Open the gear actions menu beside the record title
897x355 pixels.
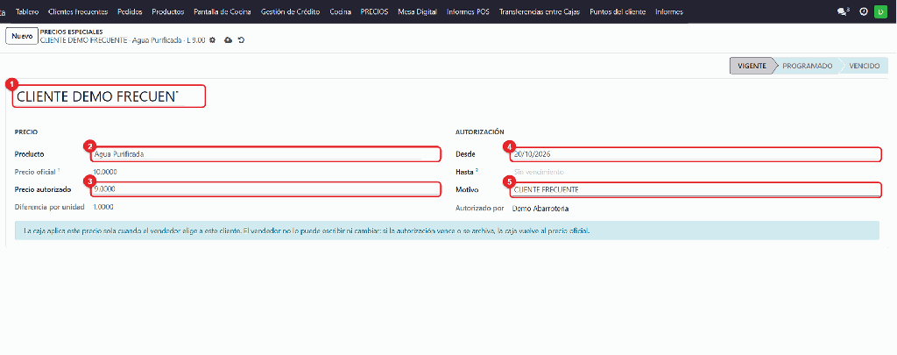212,40
